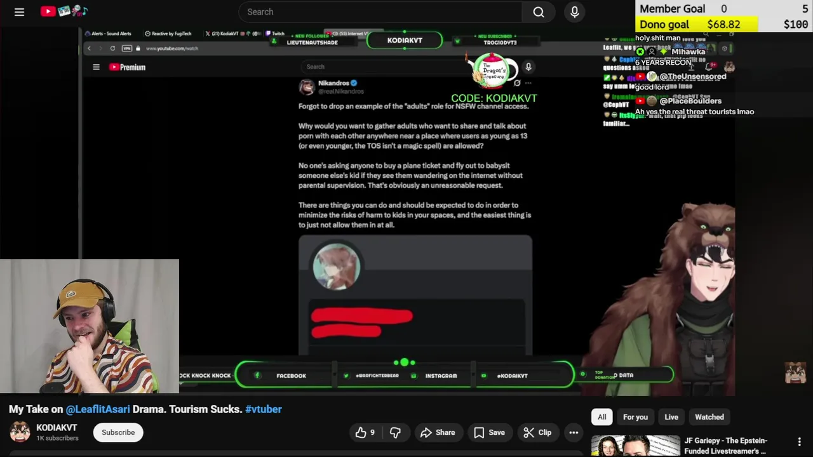Start voice search with the microphone
Viewport: 813px width, 457px height.
[575, 12]
